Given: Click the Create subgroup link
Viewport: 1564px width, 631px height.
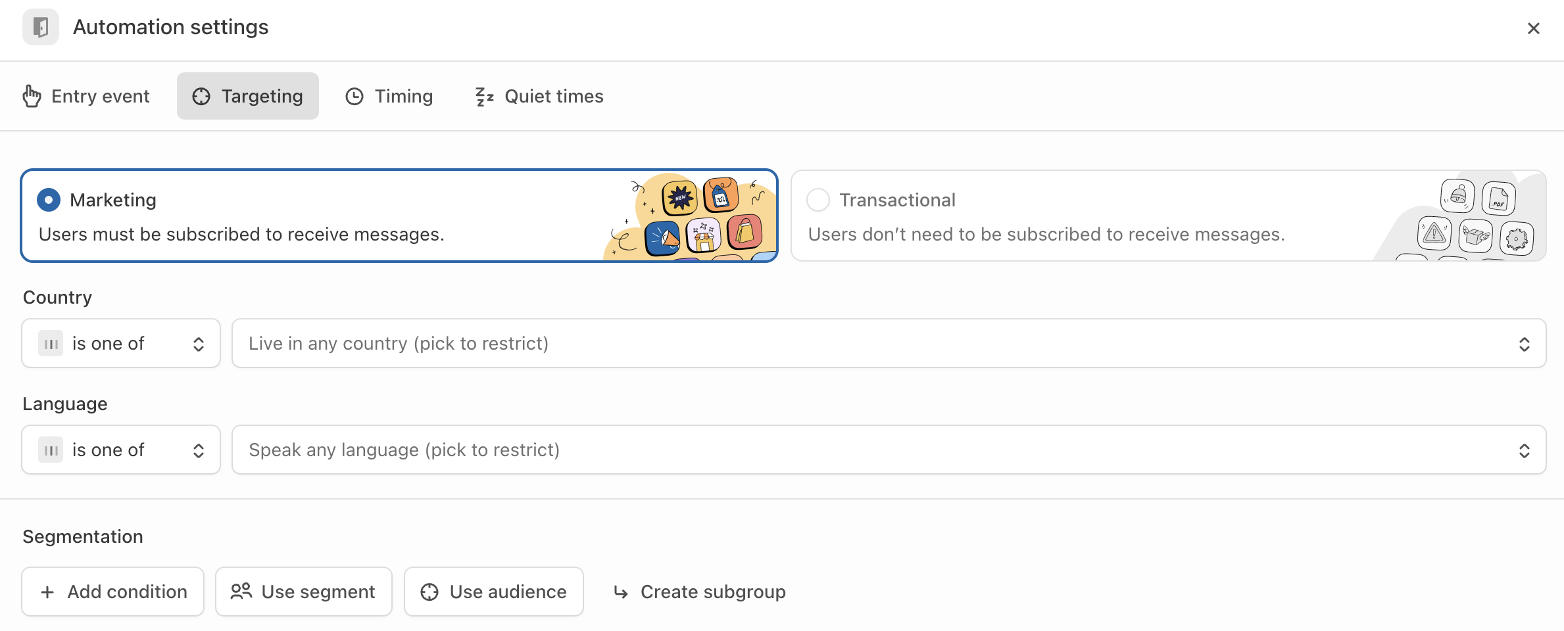Looking at the screenshot, I should [x=700, y=592].
